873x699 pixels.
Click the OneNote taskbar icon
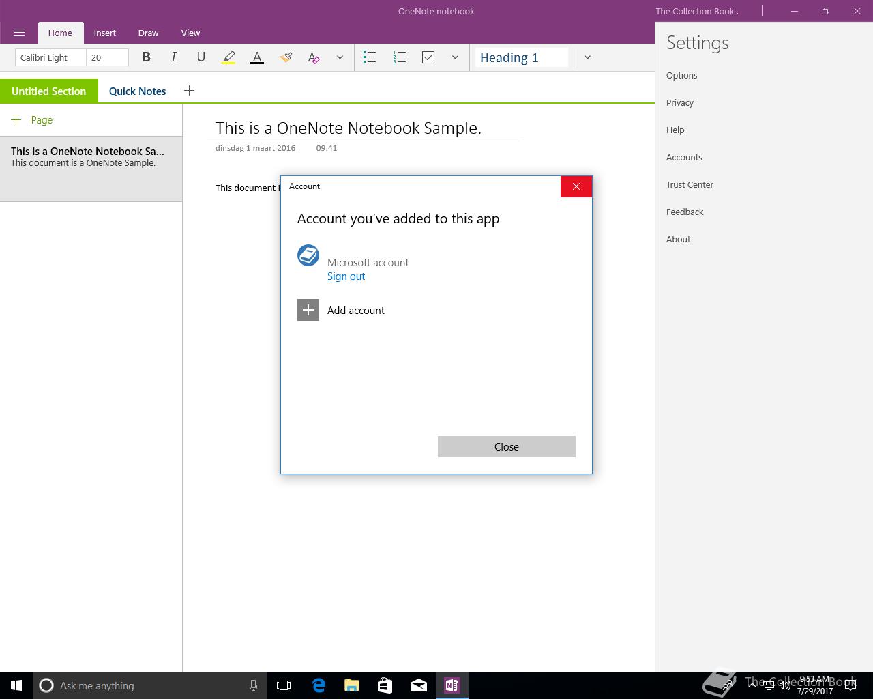pyautogui.click(x=452, y=685)
